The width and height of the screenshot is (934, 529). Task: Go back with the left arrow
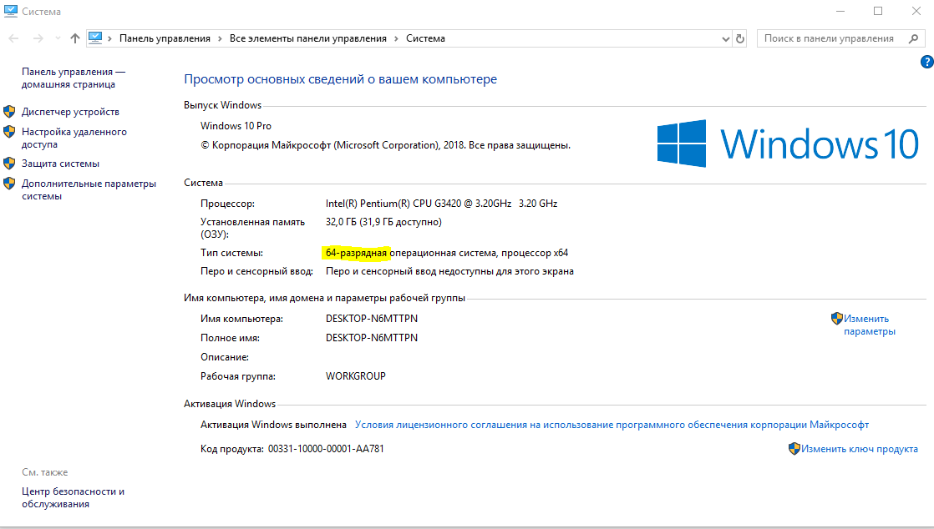(x=13, y=38)
